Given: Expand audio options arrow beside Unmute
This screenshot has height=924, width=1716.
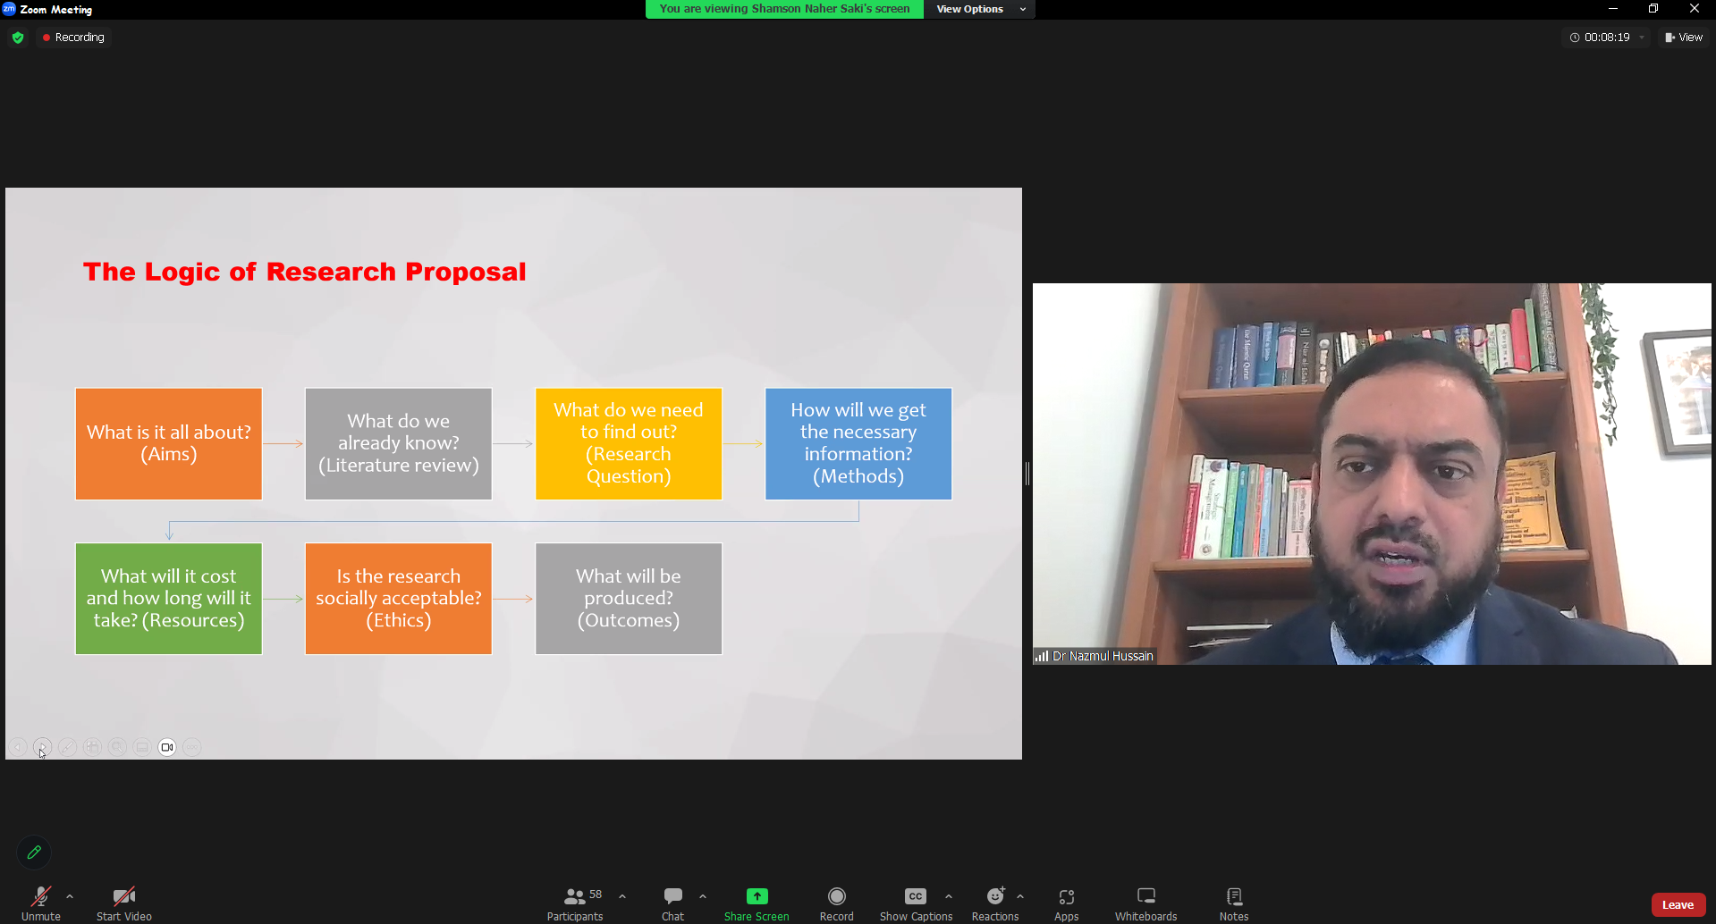Looking at the screenshot, I should [70, 896].
